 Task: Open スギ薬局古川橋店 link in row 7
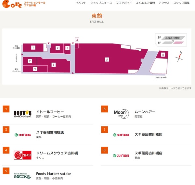149,134
